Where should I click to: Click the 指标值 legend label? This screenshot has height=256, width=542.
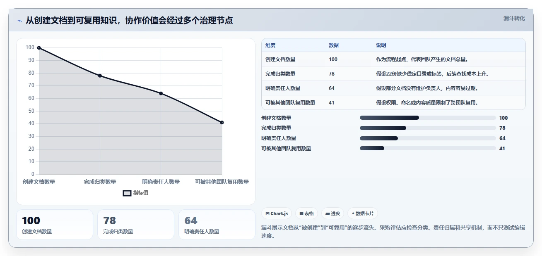click(141, 193)
